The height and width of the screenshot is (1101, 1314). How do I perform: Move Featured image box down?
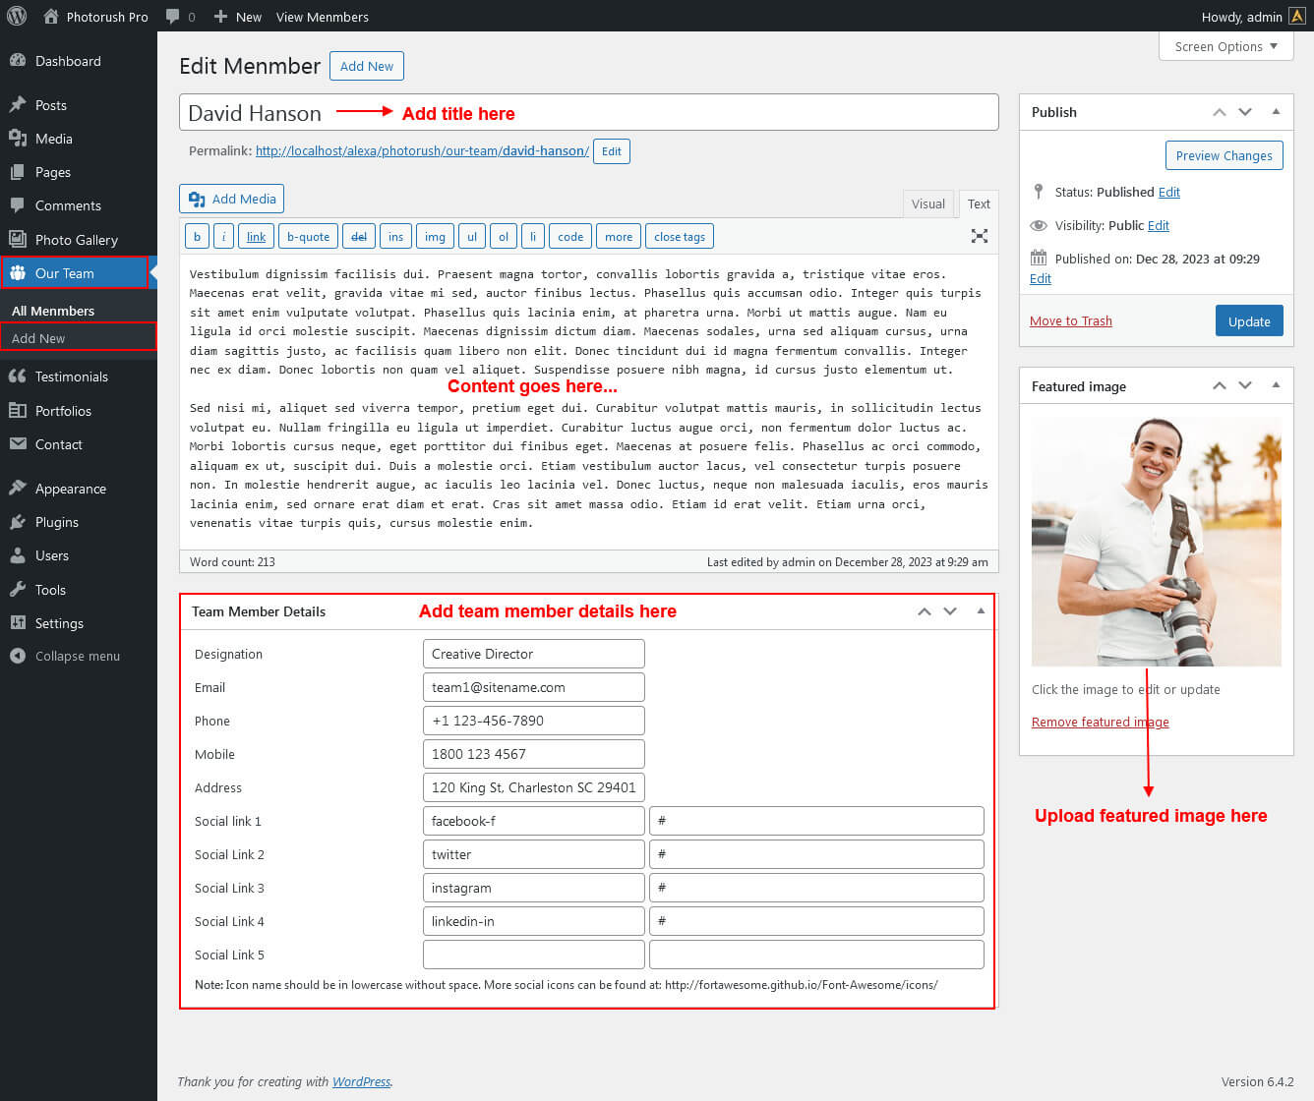pyautogui.click(x=1245, y=386)
